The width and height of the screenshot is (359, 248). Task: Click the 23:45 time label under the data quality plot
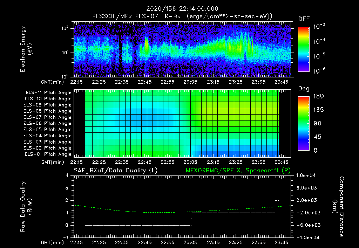[x=282, y=242]
